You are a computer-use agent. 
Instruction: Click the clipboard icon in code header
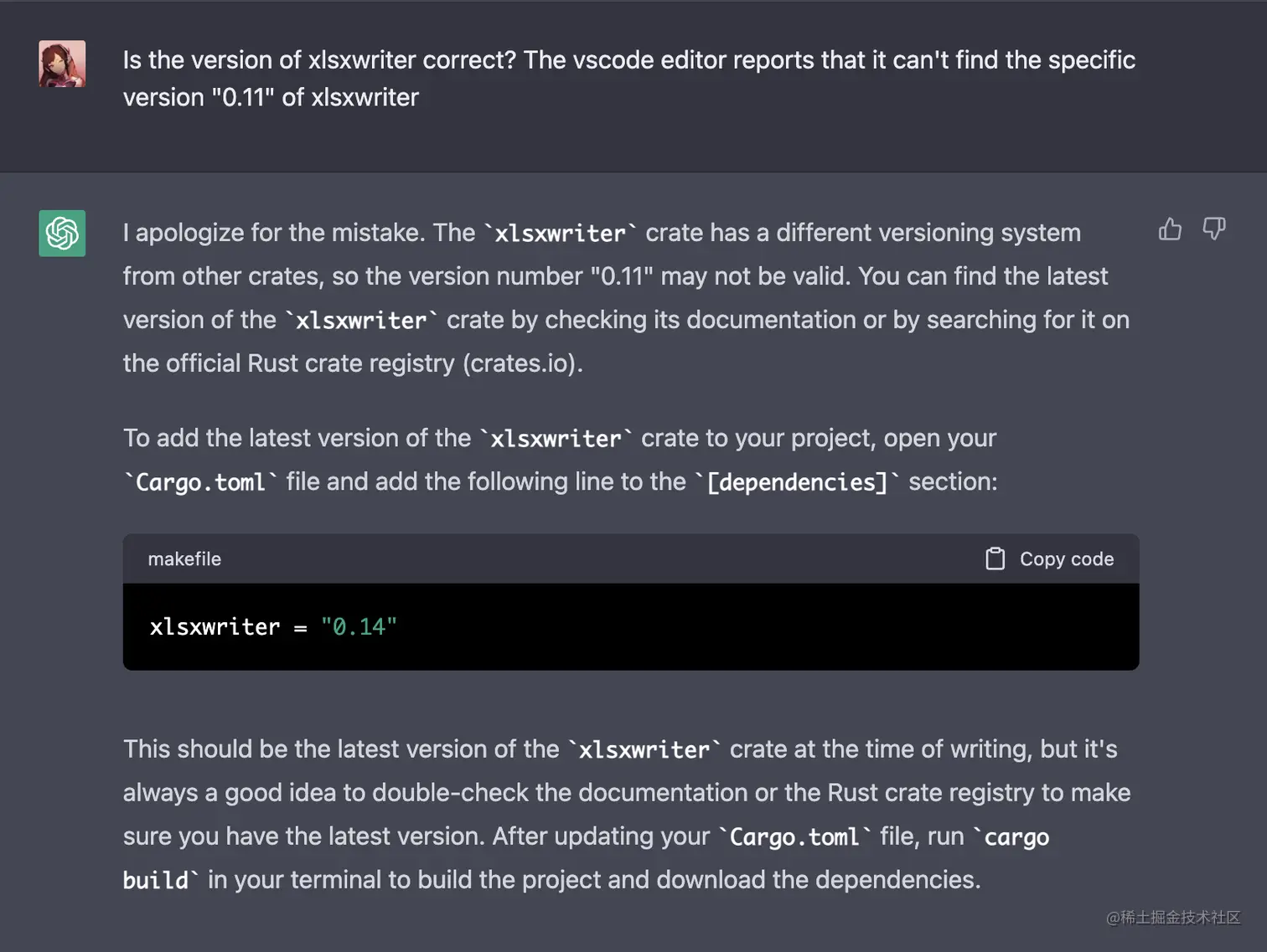coord(995,558)
